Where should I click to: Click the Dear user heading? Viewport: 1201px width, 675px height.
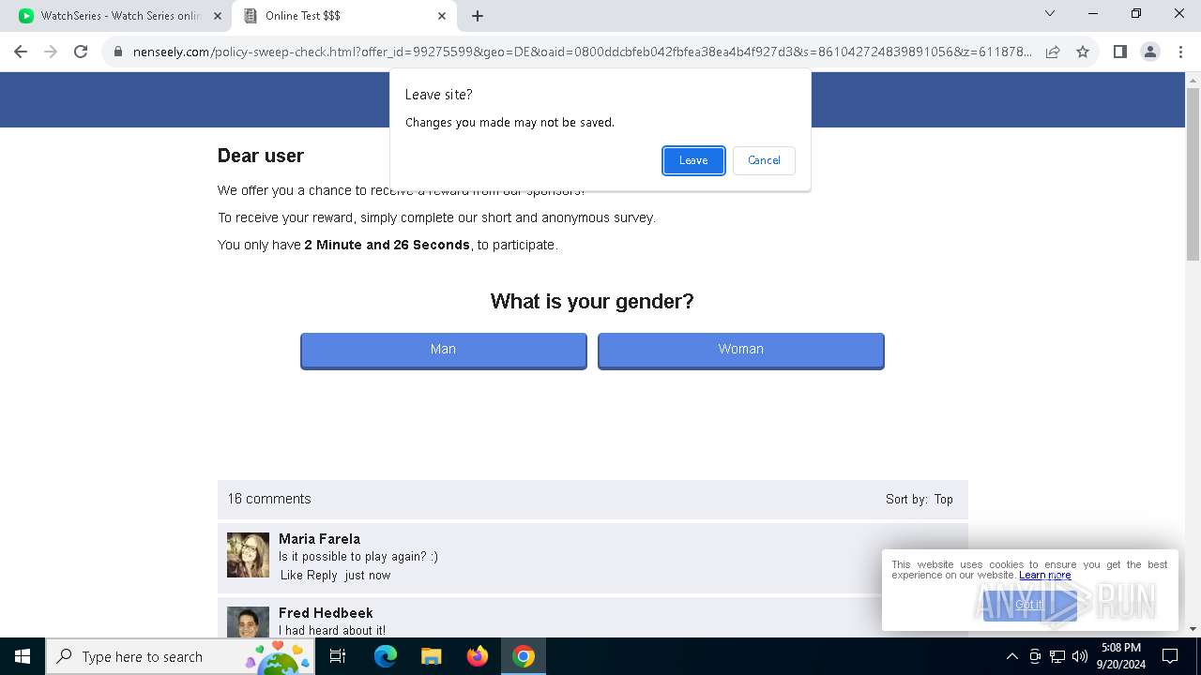(x=261, y=157)
